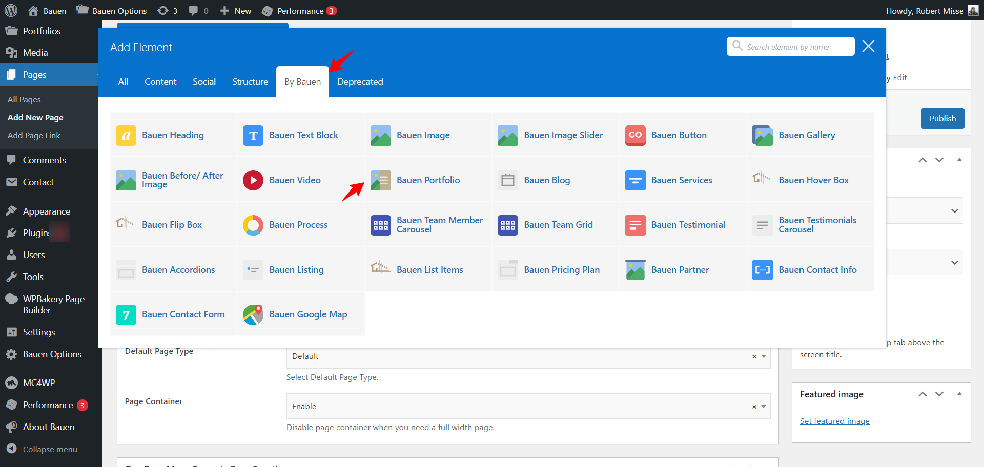This screenshot has height=467, width=984.
Task: Choose the Bauen Blog calendar icon
Action: (508, 180)
